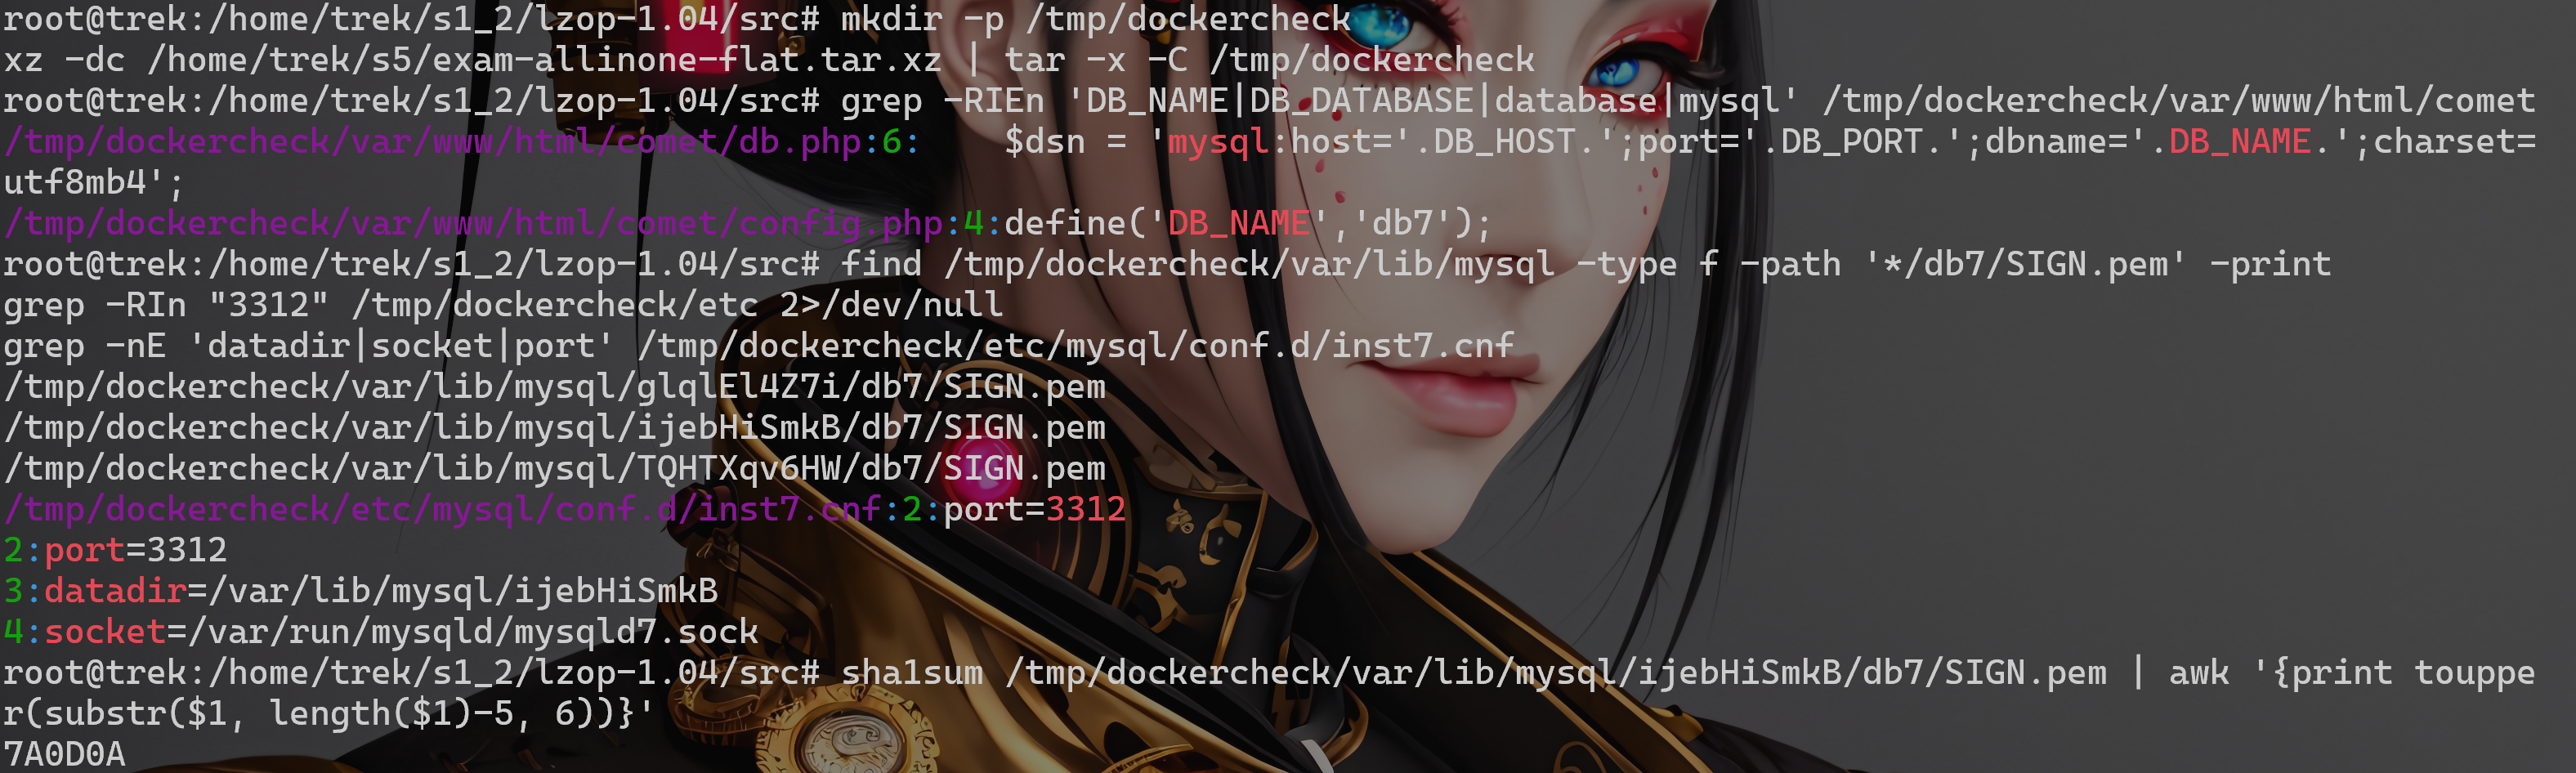The height and width of the screenshot is (773, 2576).
Task: Click the socket=/var/run/mysqld/mysqld7.sock line
Action: [401, 632]
